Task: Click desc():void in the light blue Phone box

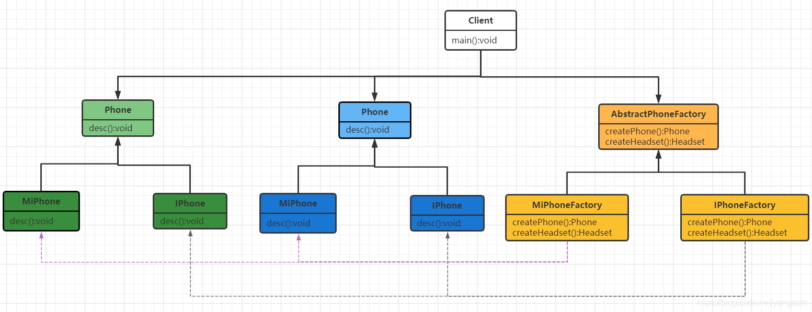Action: [368, 130]
